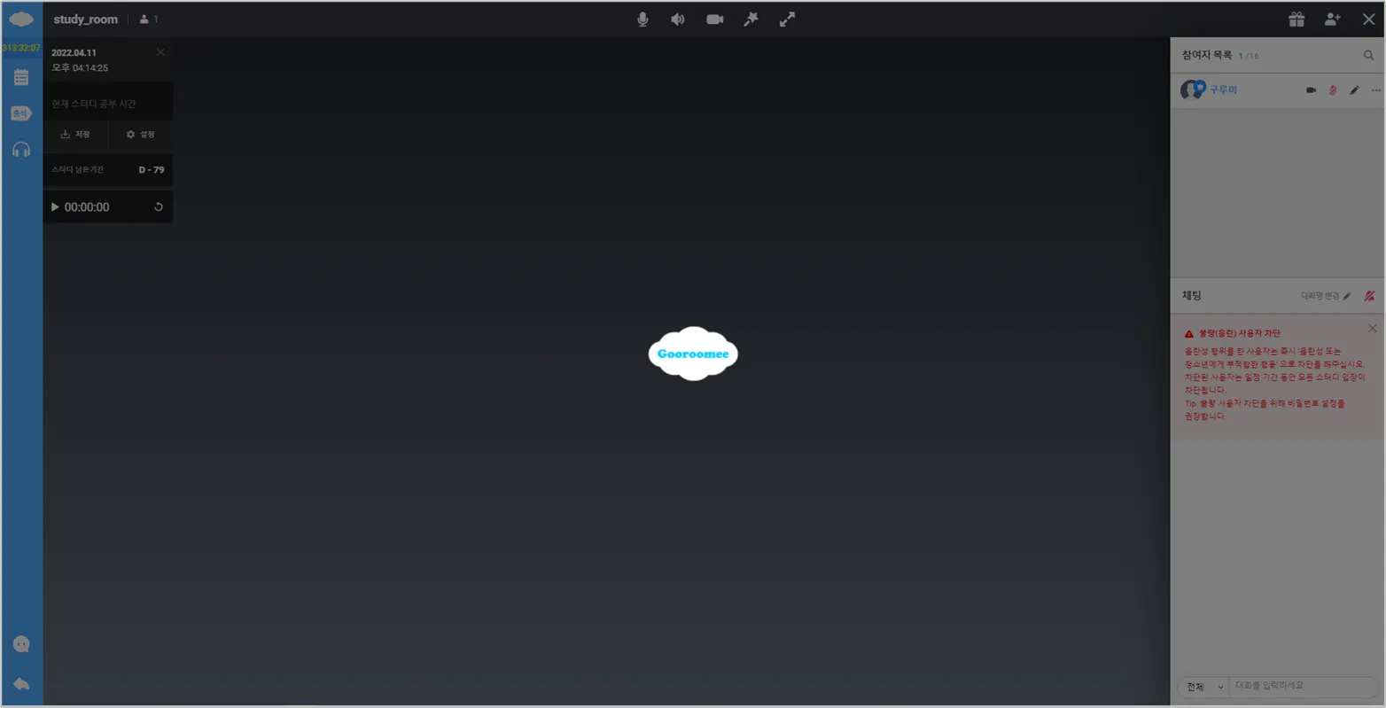Toggle the speaker sound icon
1386x708 pixels.
click(x=678, y=19)
